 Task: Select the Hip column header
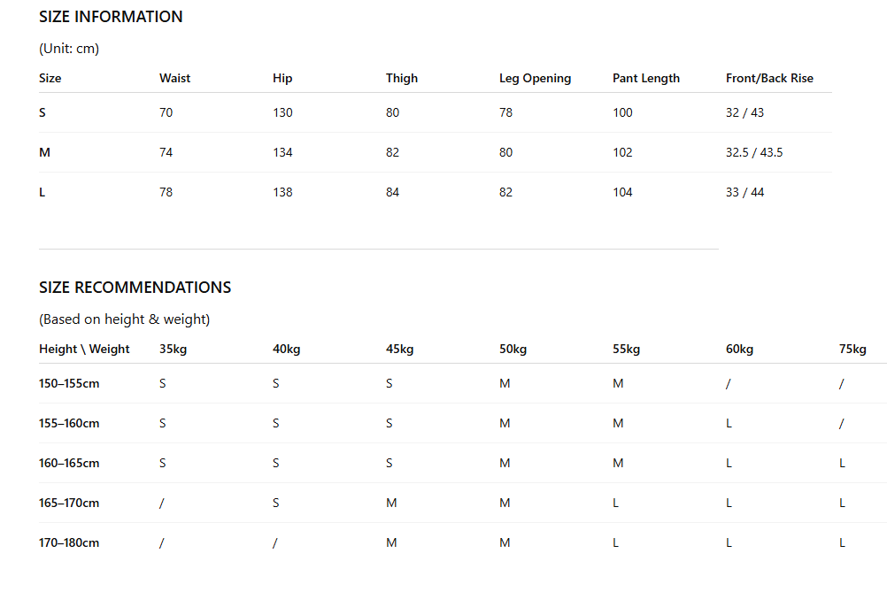tap(282, 78)
